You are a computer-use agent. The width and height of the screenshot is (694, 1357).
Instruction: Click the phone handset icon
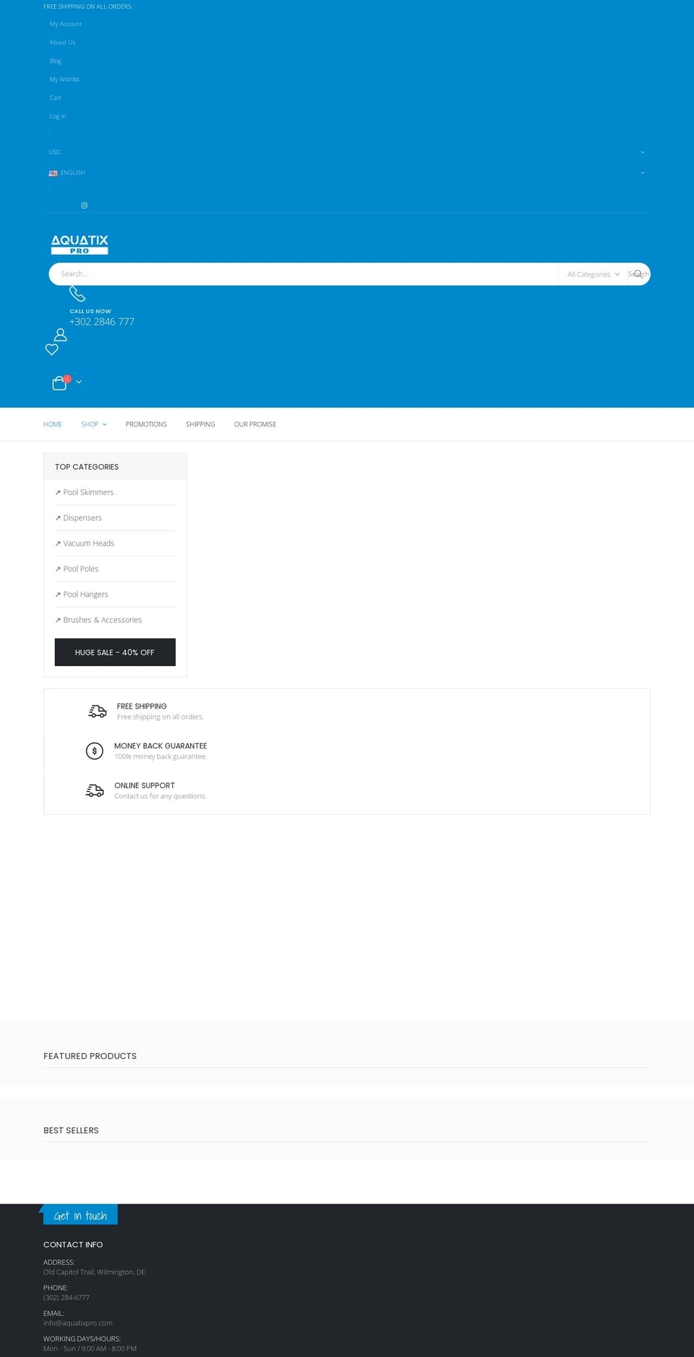point(77,293)
